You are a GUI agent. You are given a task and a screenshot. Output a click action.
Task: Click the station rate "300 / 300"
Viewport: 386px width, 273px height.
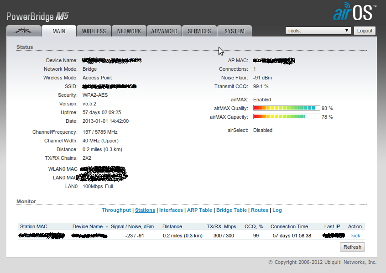(224, 236)
